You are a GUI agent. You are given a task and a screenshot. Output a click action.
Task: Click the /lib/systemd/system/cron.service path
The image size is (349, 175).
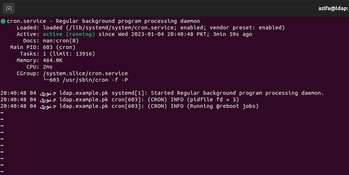tap(102, 27)
